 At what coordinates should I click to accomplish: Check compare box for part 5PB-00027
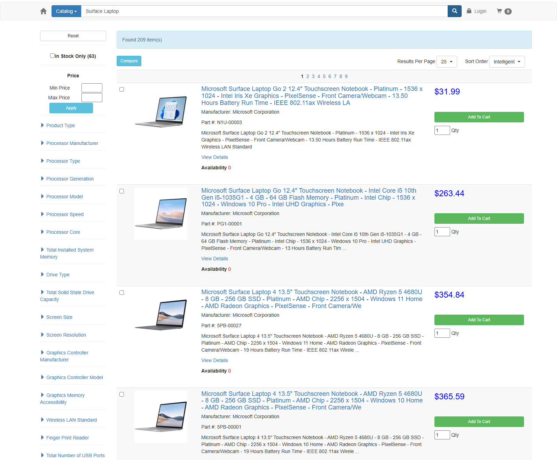(122, 293)
